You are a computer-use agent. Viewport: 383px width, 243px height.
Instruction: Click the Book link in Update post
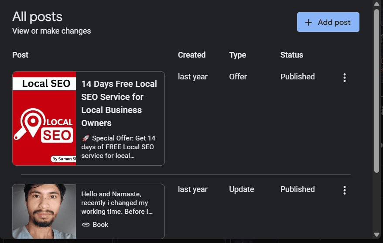click(95, 224)
